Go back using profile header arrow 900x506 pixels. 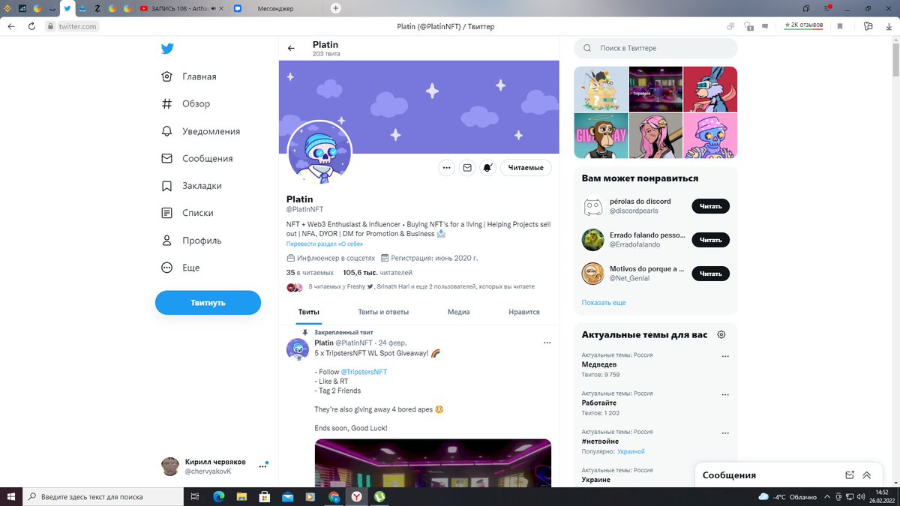click(x=292, y=49)
